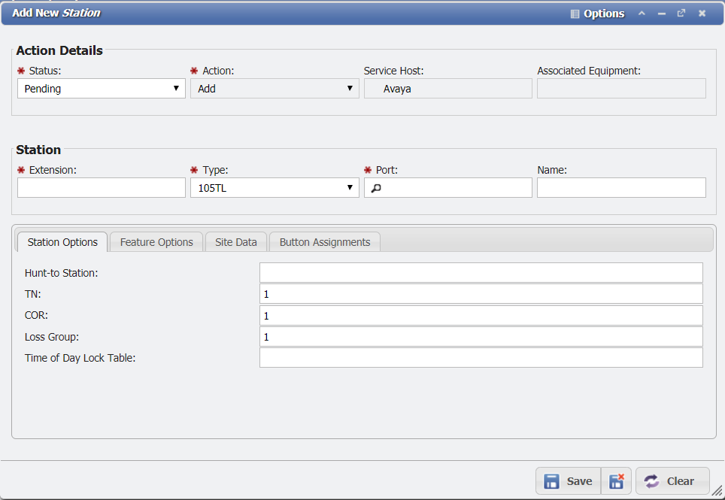Click the Time of Day Lock Table field
725x500 pixels.
[481, 358]
